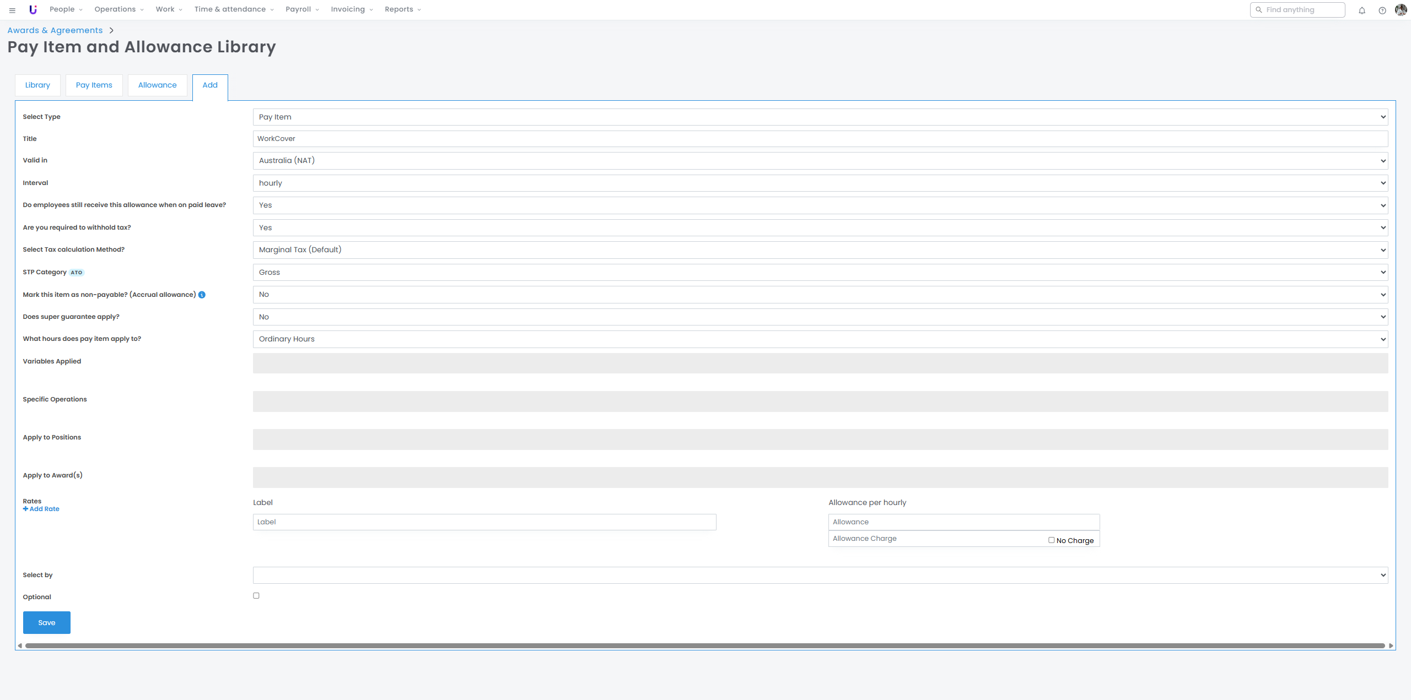Go to Awards & Agreements breadcrumb
Image resolution: width=1411 pixels, height=700 pixels.
point(55,30)
